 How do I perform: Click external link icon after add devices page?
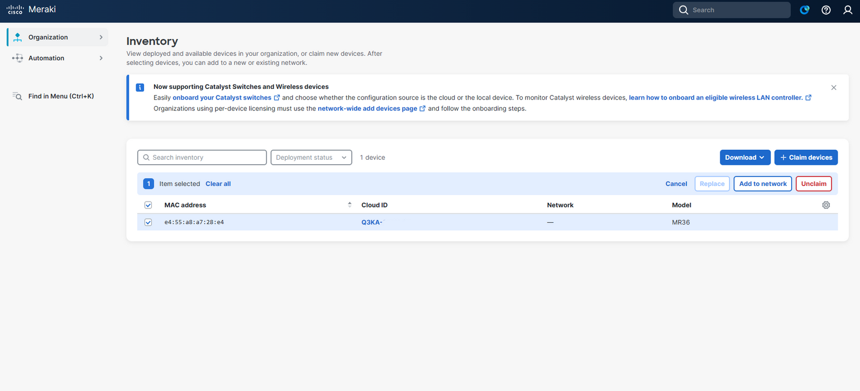[x=423, y=108]
